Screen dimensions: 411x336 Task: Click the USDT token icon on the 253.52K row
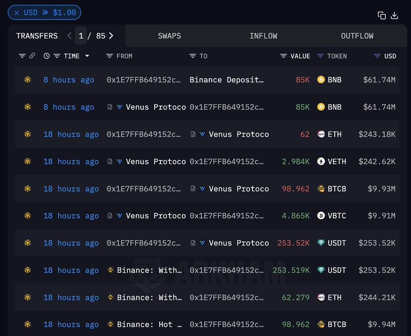(x=321, y=243)
